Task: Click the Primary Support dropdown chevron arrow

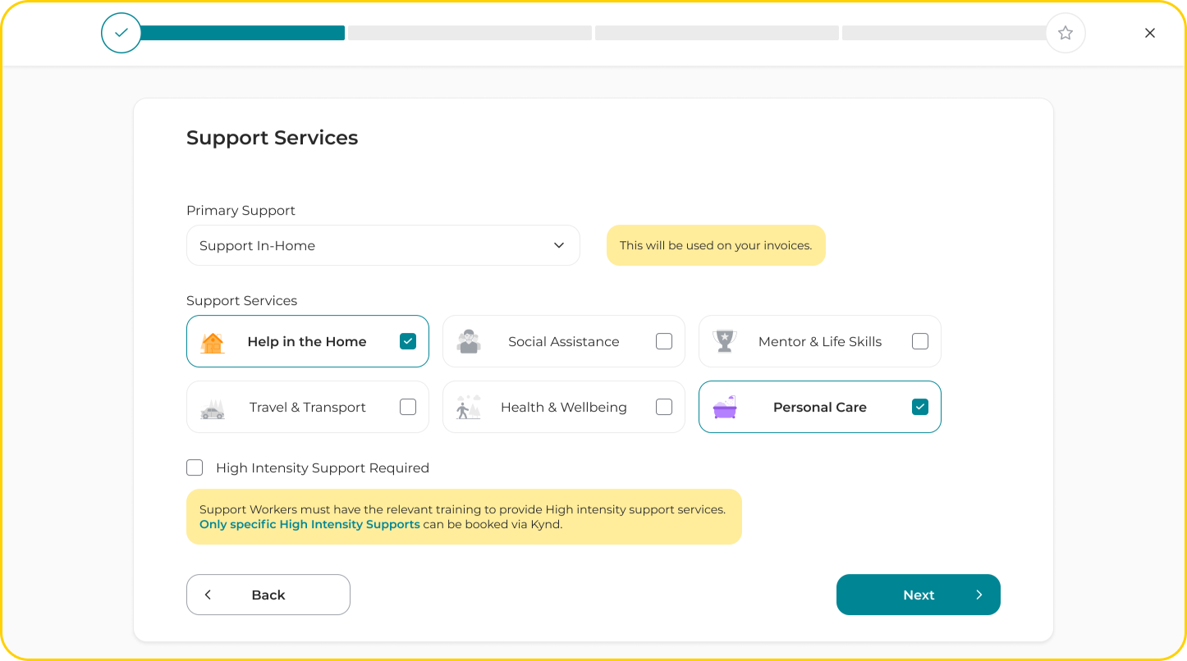Action: tap(559, 245)
